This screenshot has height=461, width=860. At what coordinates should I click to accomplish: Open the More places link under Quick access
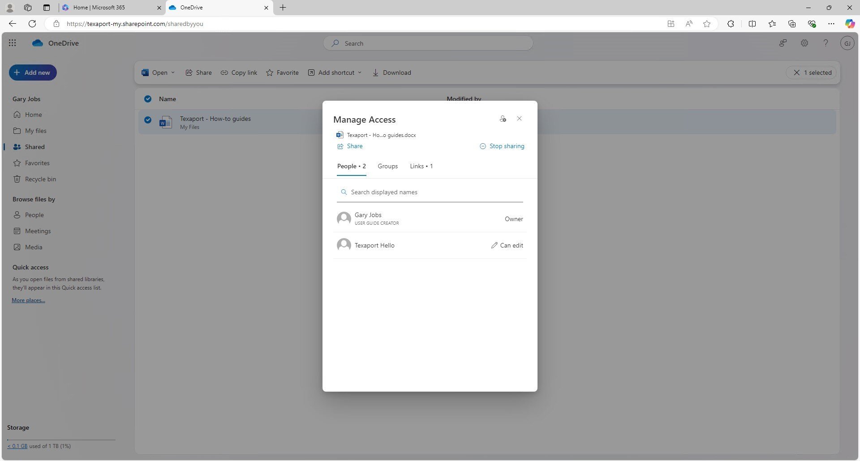pos(28,300)
